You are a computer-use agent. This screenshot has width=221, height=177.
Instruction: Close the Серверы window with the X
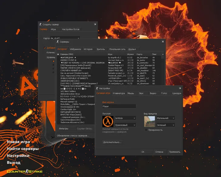[x=163, y=41]
